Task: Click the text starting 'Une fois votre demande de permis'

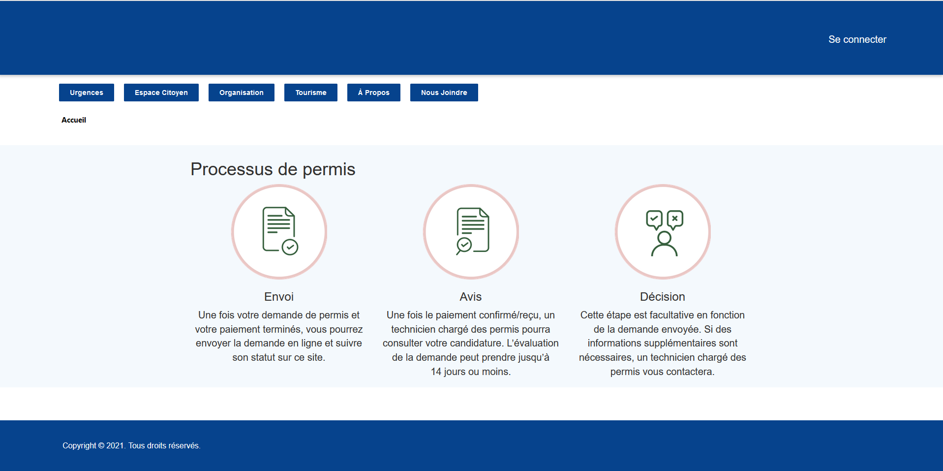Action: [x=279, y=336]
